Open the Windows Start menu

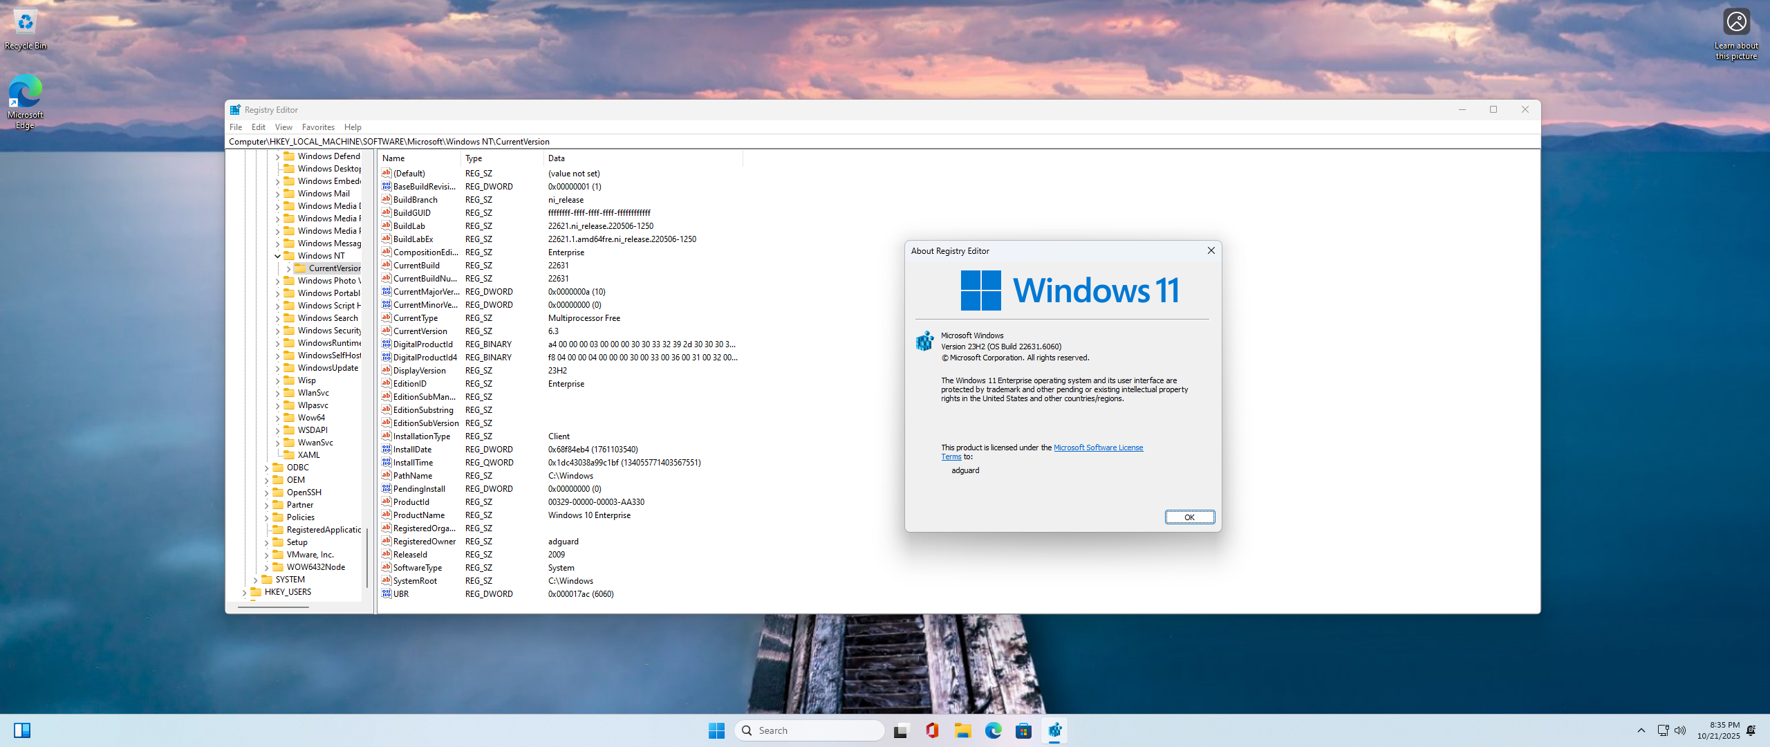(x=716, y=730)
